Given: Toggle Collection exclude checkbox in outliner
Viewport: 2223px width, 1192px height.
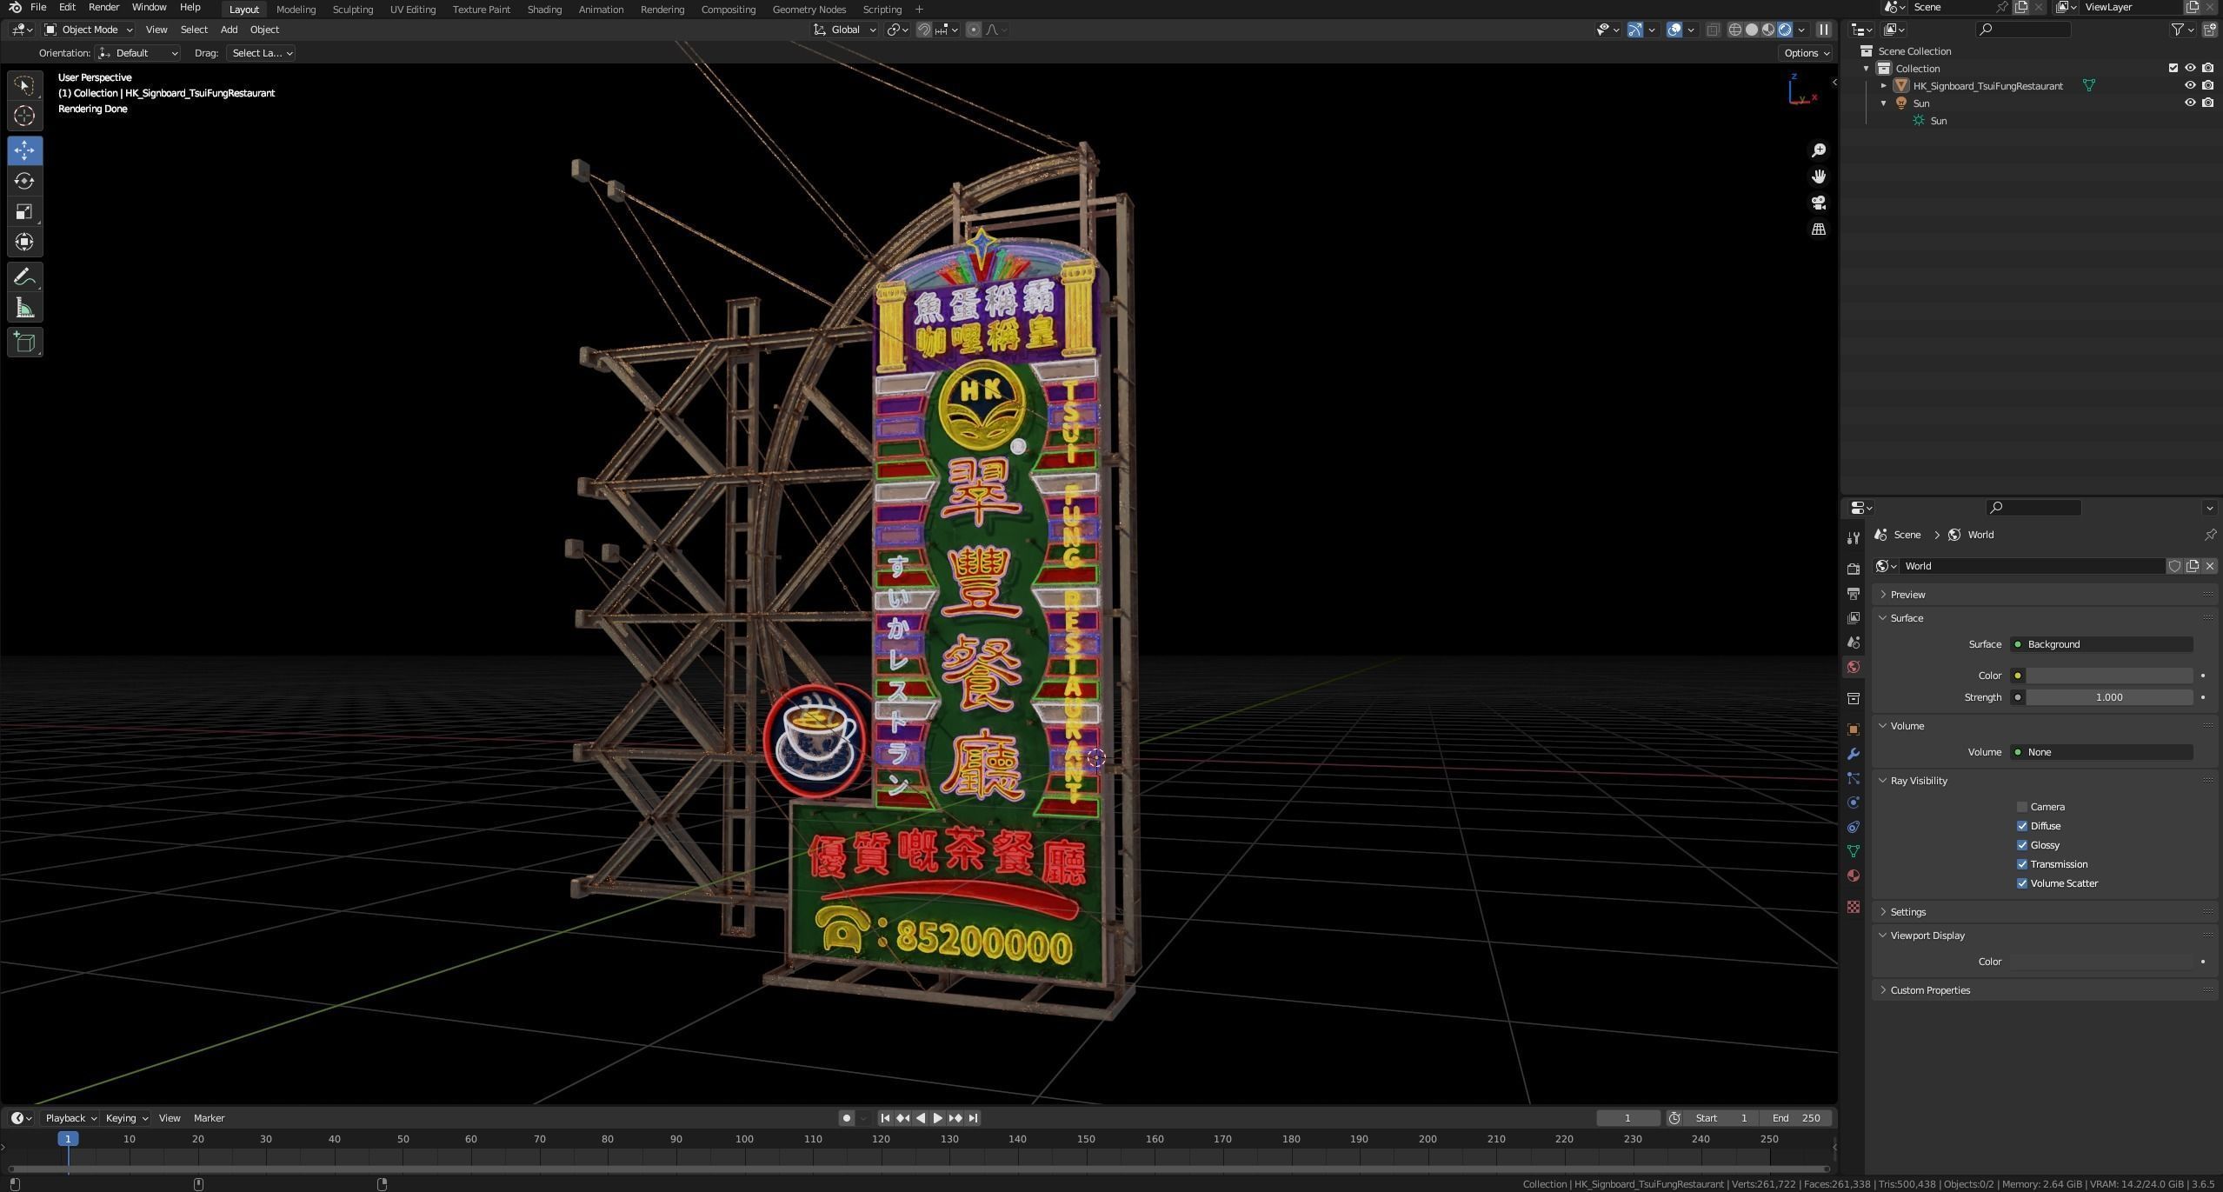Looking at the screenshot, I should pyautogui.click(x=2173, y=68).
